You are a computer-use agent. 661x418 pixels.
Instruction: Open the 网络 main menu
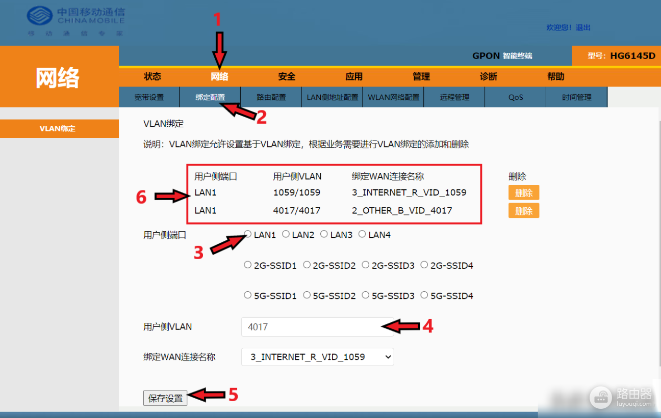[x=220, y=76]
